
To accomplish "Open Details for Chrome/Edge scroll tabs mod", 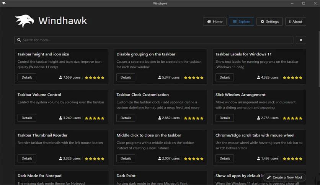I will [225, 159].
